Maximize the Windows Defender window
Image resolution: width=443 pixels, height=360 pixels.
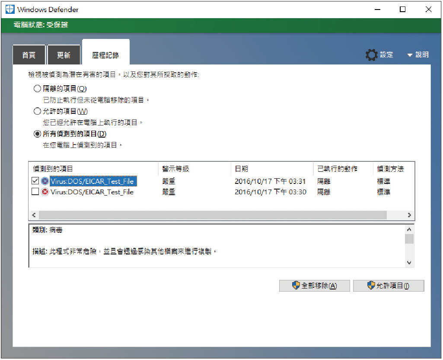pyautogui.click(x=403, y=10)
